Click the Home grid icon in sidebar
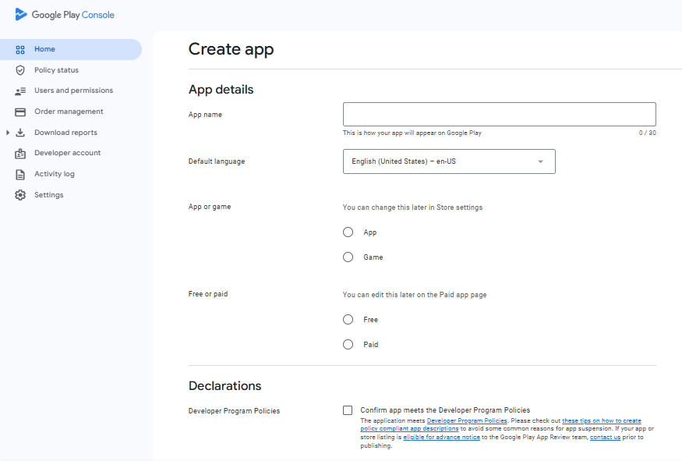Image resolution: width=682 pixels, height=461 pixels. 20,50
